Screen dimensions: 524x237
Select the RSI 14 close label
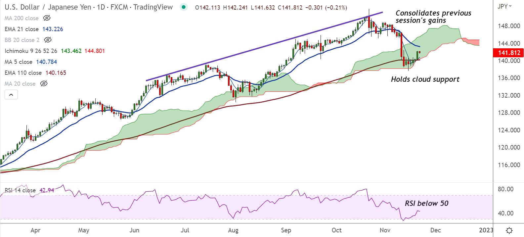point(20,190)
